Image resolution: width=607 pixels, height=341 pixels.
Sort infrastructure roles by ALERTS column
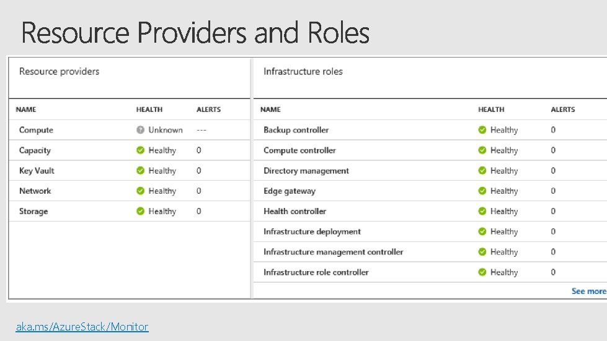(x=562, y=110)
